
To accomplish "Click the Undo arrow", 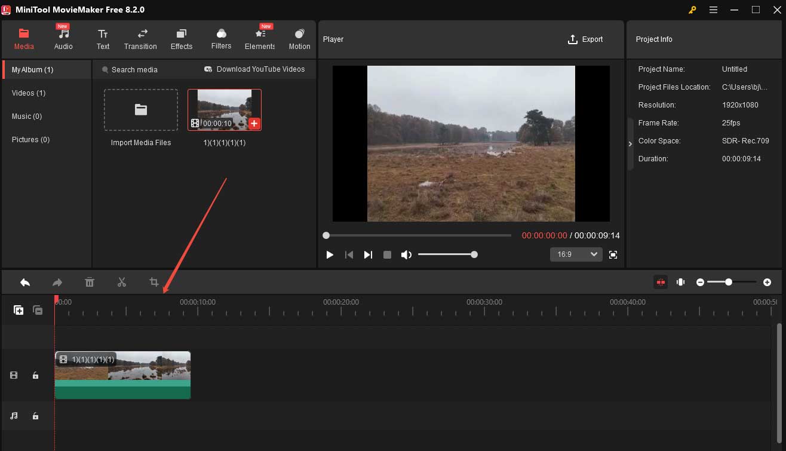I will [25, 283].
